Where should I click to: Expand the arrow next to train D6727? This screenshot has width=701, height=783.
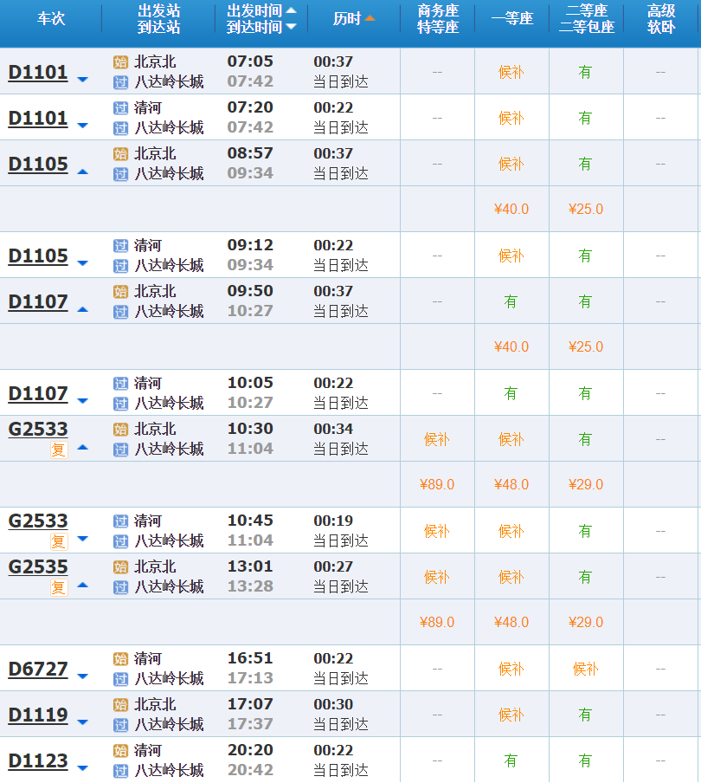pyautogui.click(x=83, y=676)
